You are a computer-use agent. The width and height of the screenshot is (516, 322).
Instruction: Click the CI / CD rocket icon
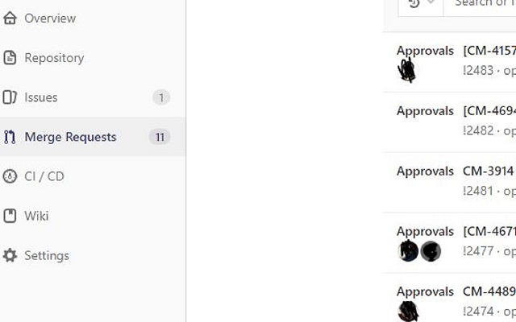[10, 176]
